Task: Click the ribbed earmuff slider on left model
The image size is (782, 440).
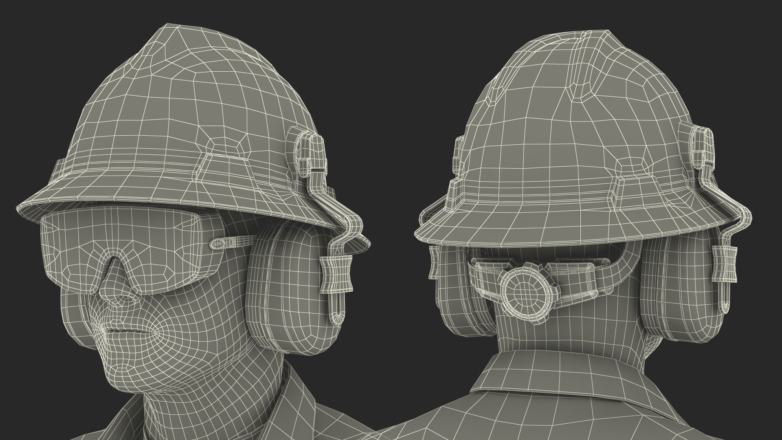Action: click(x=336, y=274)
